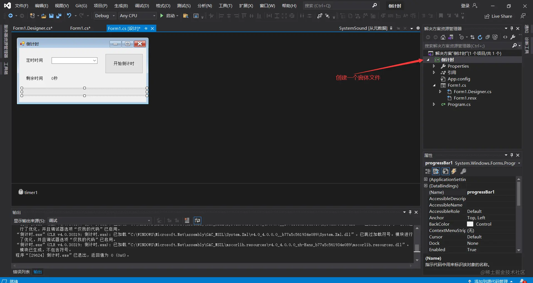Switch to the Form1.Designer.cs* tab
Image resolution: width=533 pixels, height=283 pixels.
(x=33, y=28)
